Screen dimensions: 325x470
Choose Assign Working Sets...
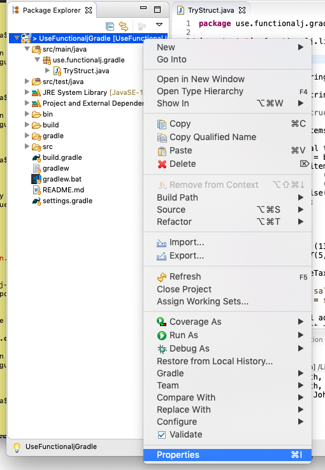click(x=227, y=301)
